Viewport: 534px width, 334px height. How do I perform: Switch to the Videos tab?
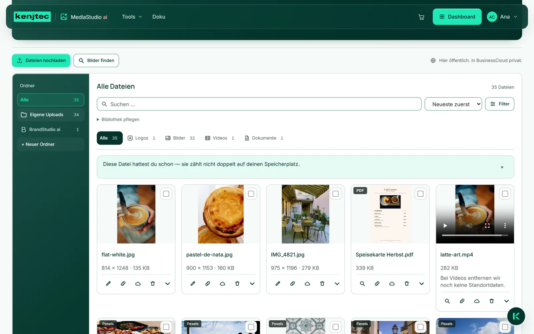coord(220,138)
